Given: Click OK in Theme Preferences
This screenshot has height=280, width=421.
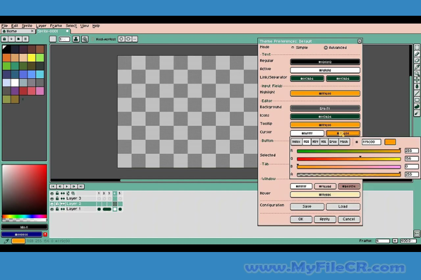Looking at the screenshot, I should click(301, 219).
